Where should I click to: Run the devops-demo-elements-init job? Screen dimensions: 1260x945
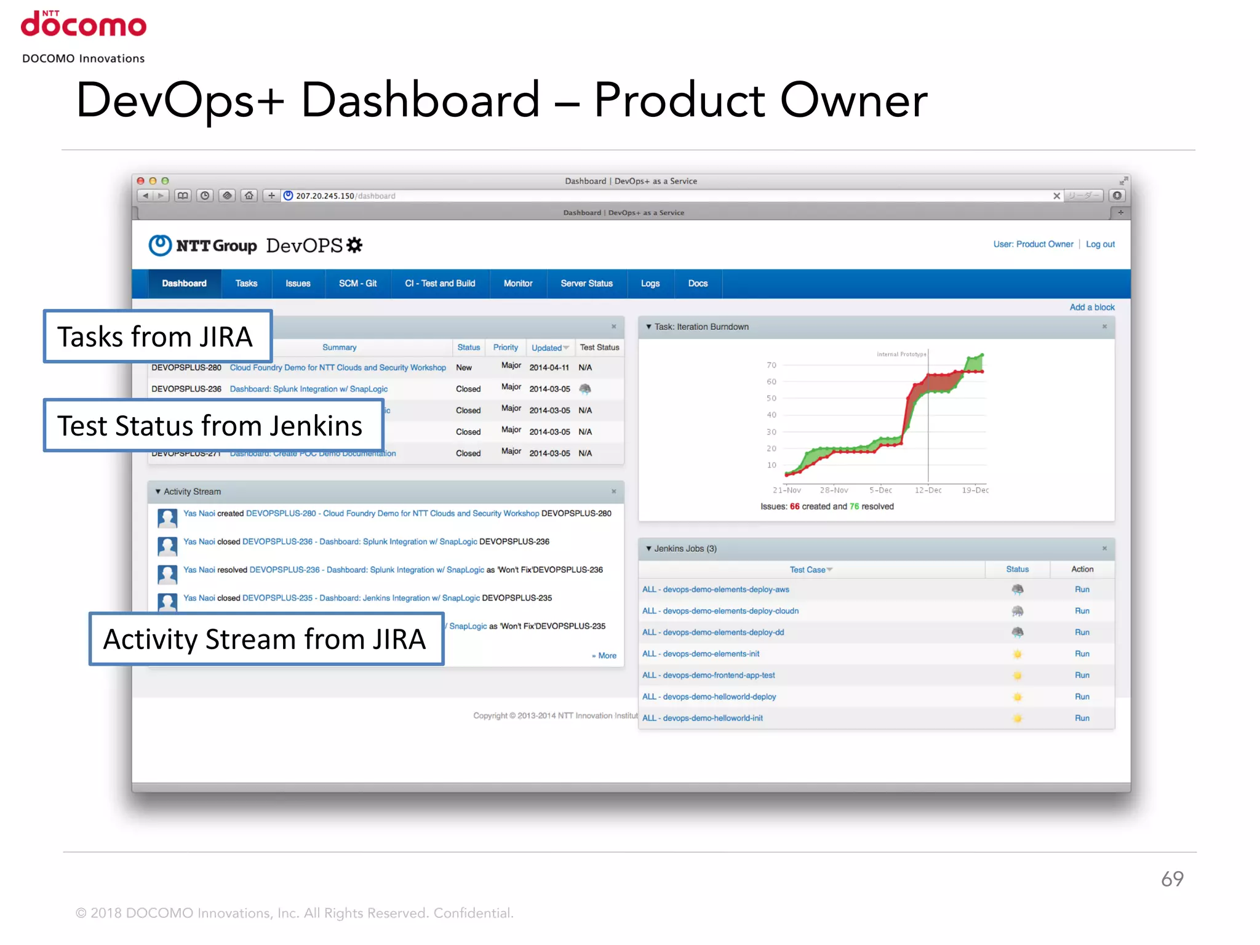click(1082, 654)
